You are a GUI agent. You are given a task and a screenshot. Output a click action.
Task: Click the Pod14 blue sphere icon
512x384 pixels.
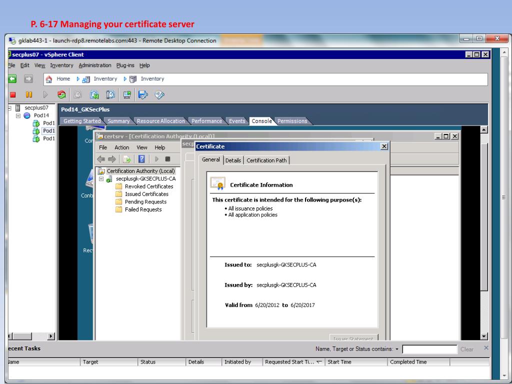point(27,115)
